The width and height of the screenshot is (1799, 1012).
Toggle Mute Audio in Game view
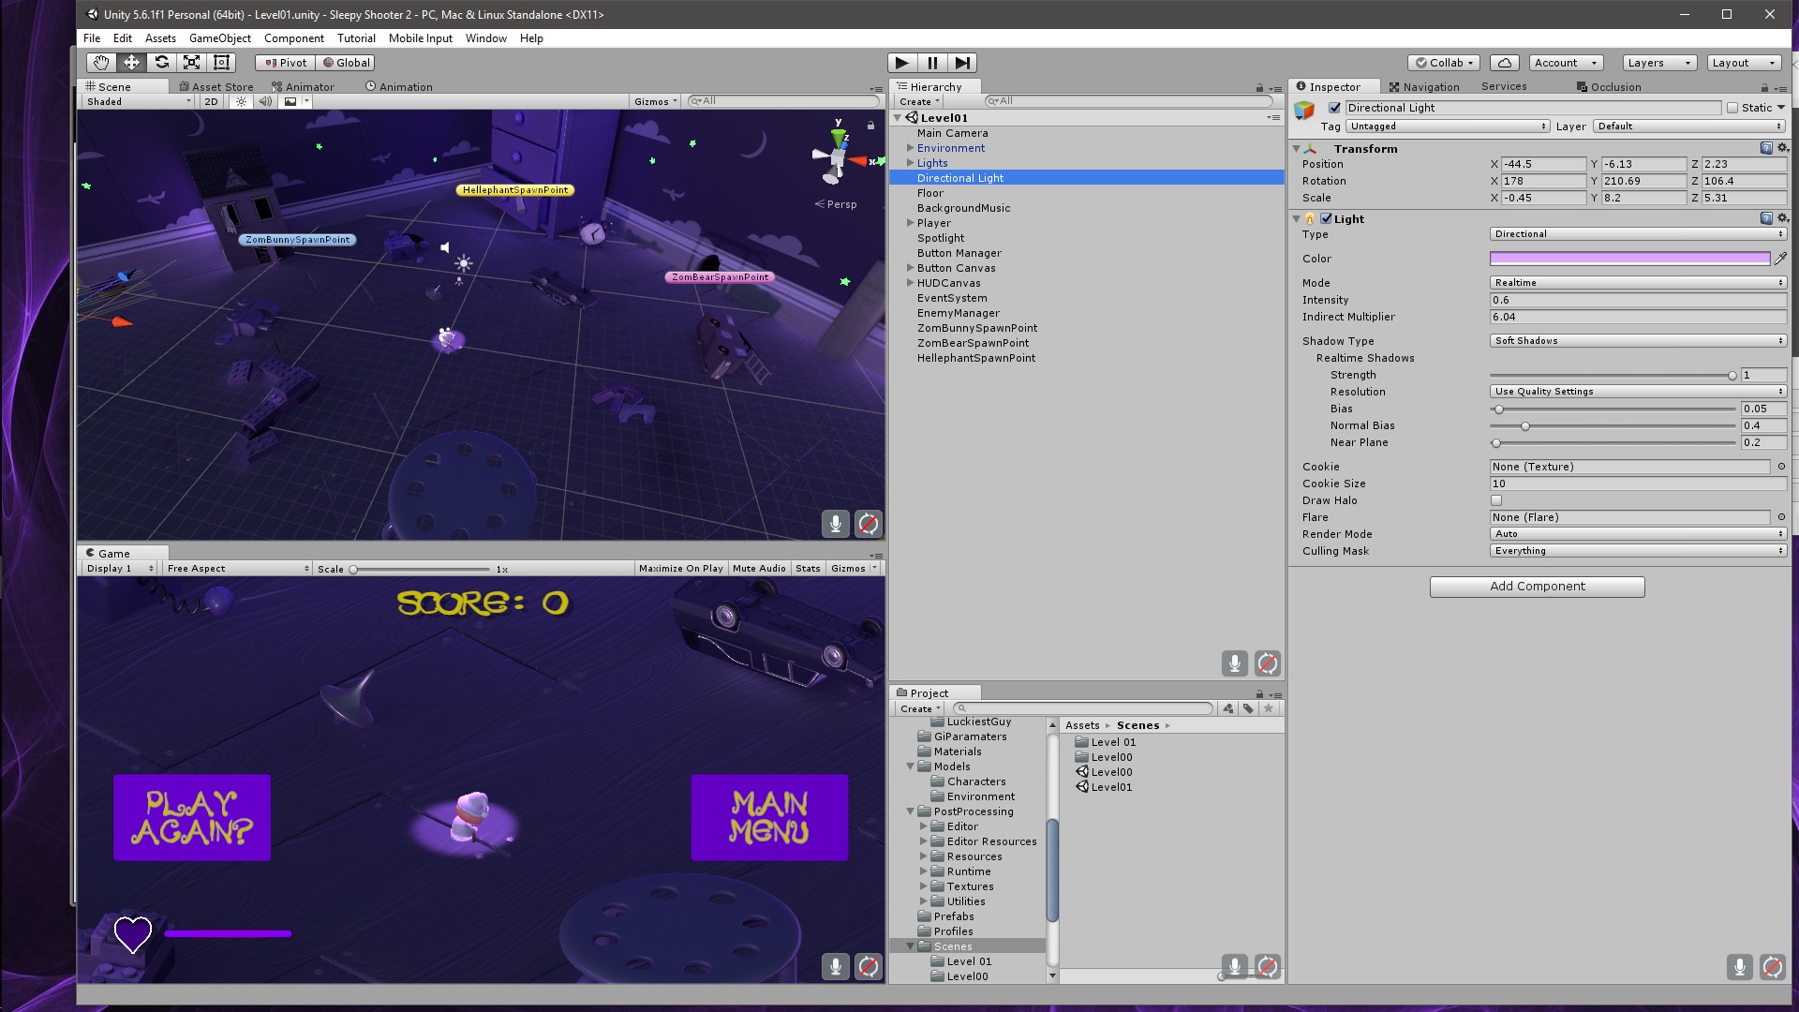coord(759,569)
